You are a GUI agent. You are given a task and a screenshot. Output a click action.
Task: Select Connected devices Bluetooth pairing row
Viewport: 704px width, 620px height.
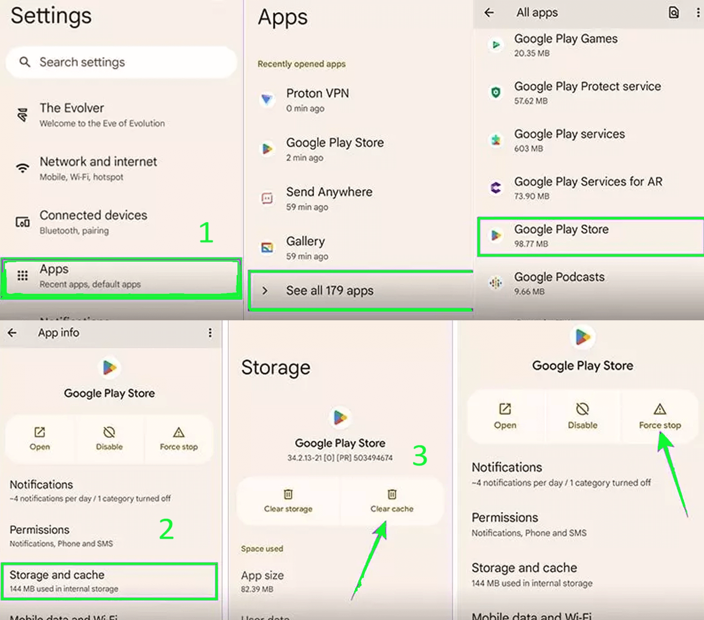click(x=121, y=222)
